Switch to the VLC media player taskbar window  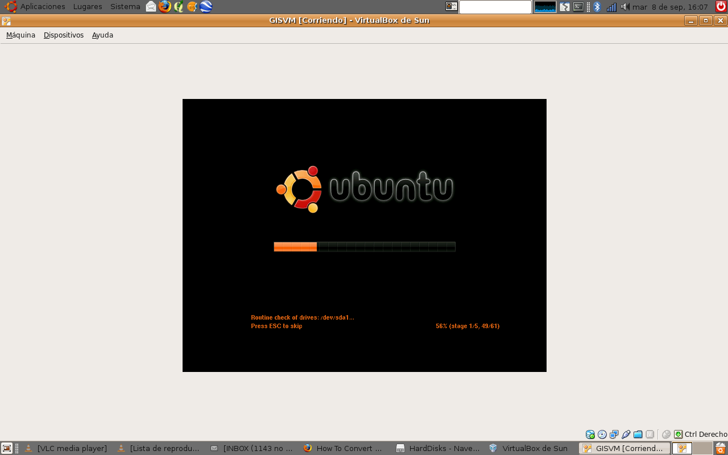pyautogui.click(x=66, y=448)
